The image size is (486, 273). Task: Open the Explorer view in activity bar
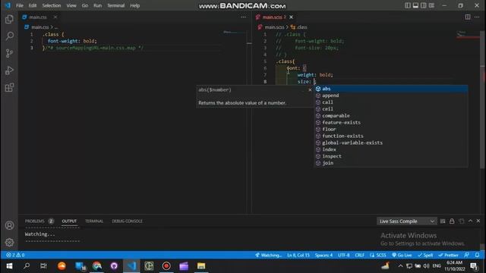pos(9,19)
